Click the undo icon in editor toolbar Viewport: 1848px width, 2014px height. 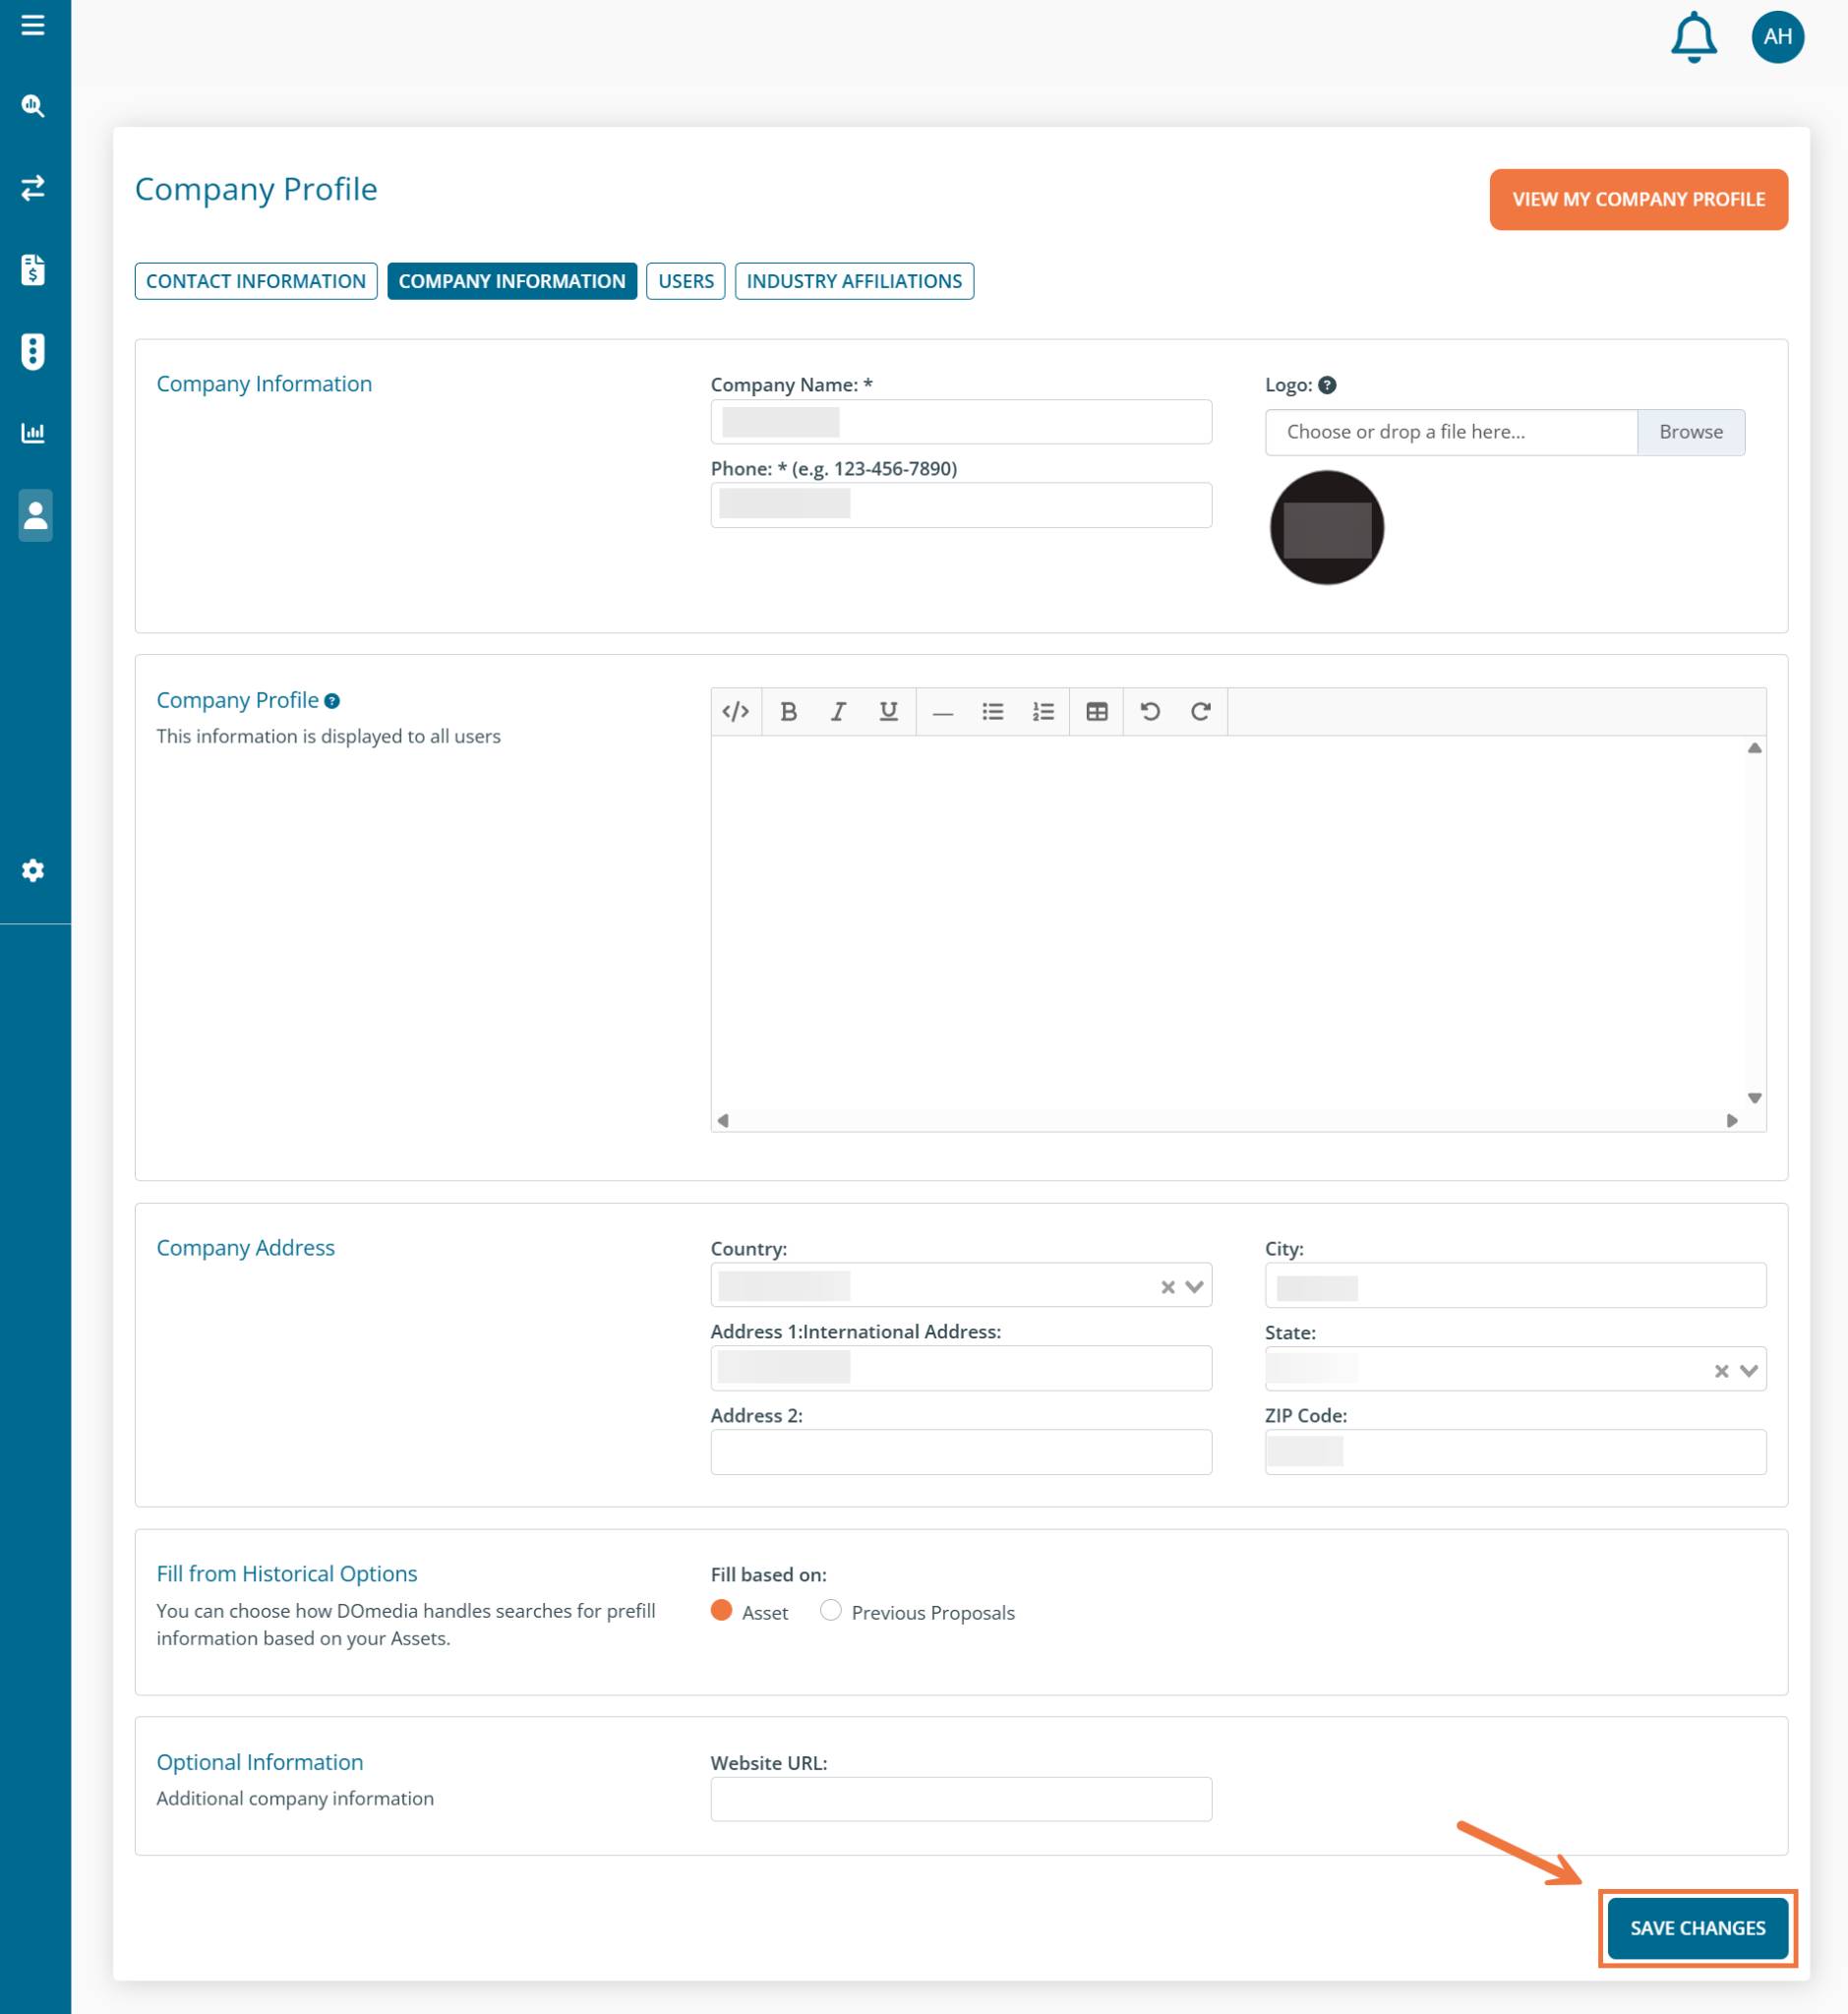1150,711
